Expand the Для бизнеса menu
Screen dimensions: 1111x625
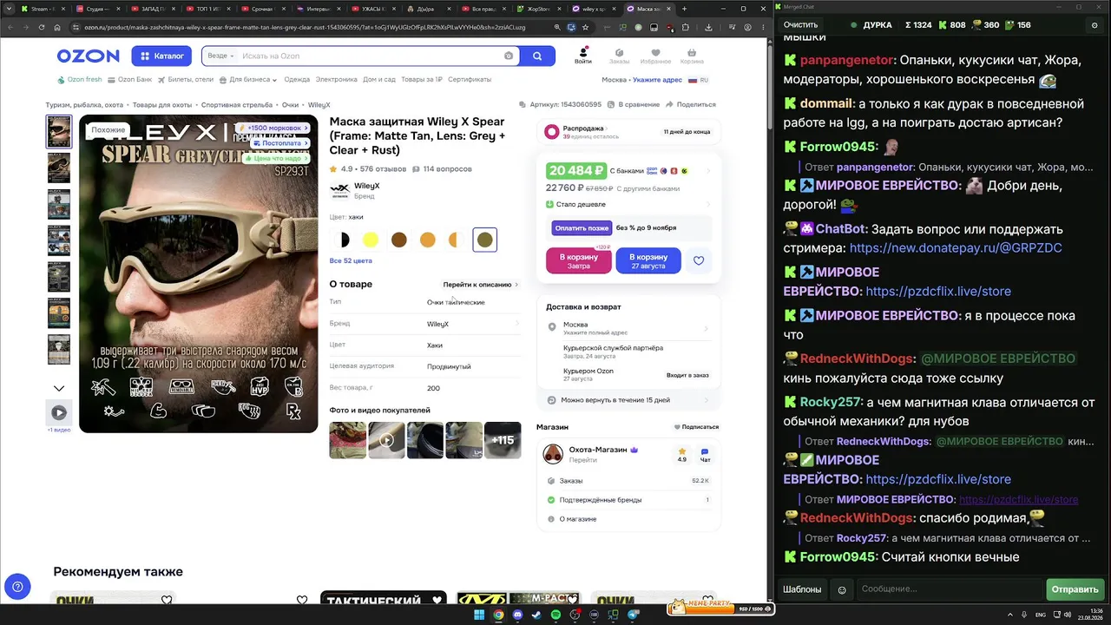click(x=248, y=80)
